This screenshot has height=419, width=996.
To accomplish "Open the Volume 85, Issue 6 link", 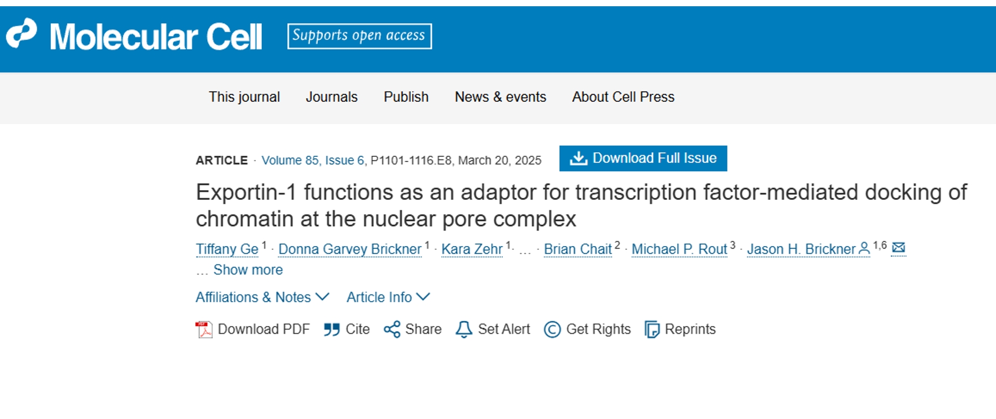I will (313, 160).
